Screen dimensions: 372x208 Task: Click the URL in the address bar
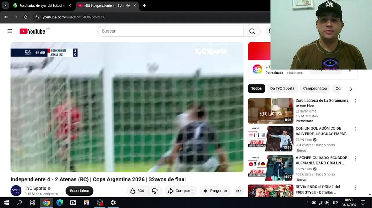coord(74,17)
